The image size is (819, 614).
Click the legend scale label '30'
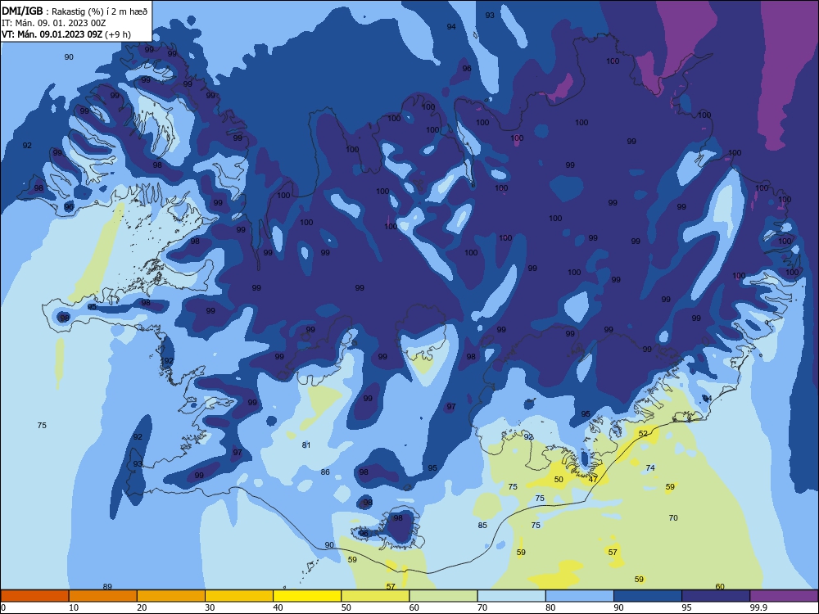click(210, 607)
